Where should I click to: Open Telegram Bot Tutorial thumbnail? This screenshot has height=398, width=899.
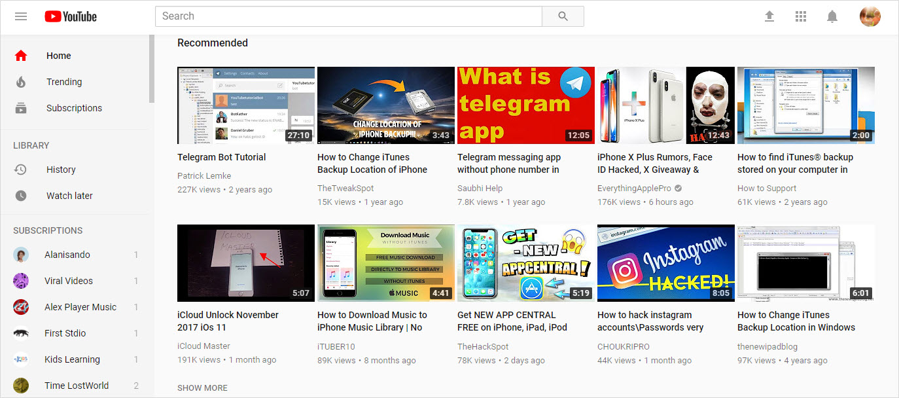[x=246, y=105]
